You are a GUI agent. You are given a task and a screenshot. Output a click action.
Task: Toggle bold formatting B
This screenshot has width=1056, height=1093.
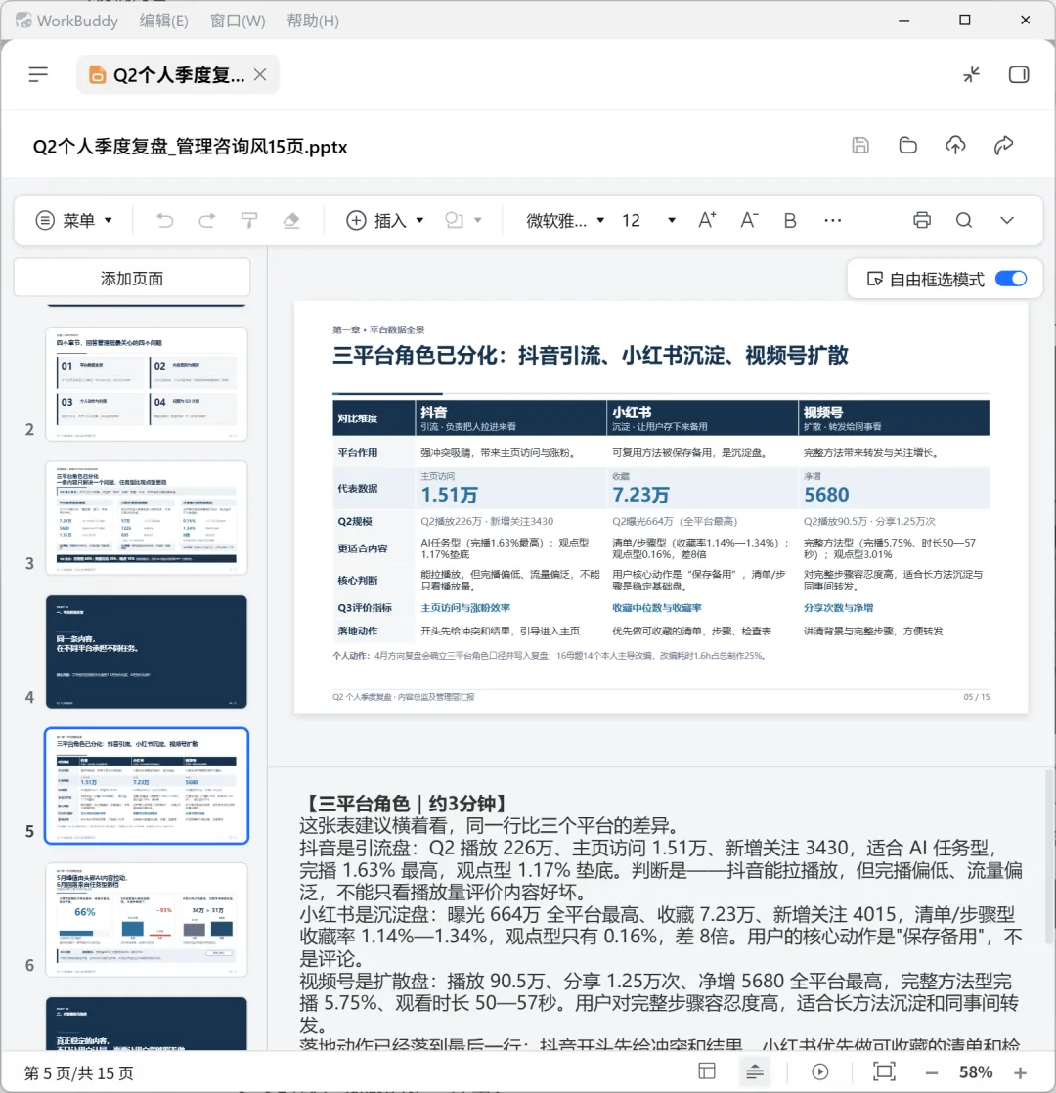tap(790, 220)
